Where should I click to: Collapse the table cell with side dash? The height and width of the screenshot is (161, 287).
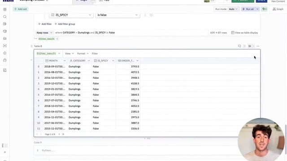[x=31, y=60]
